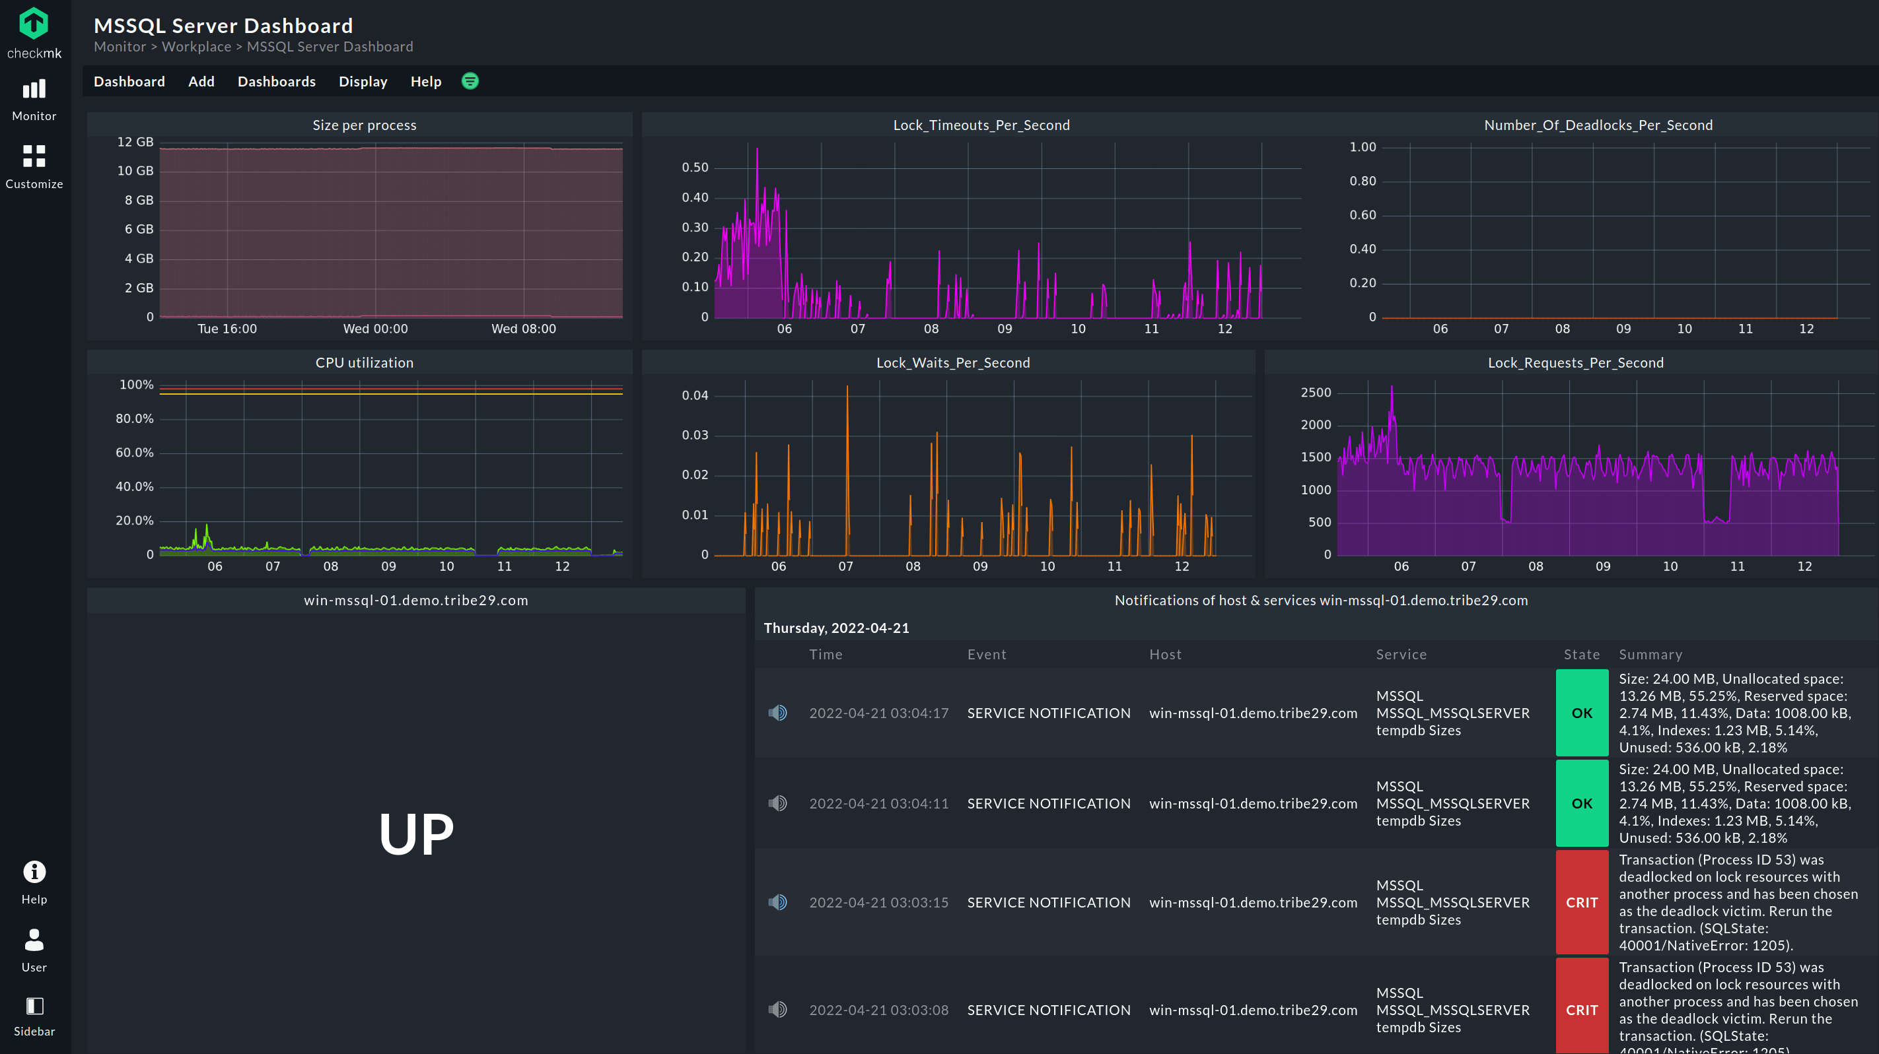
Task: Open the Help sidebar item
Action: point(34,882)
